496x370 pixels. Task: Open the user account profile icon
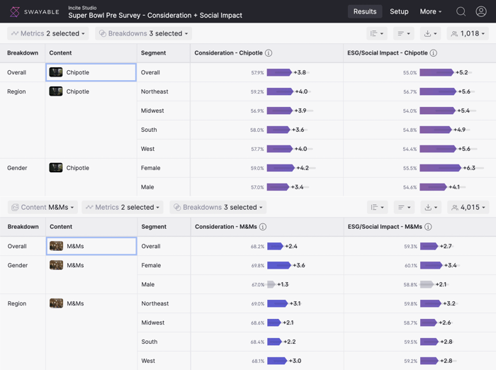tap(481, 12)
